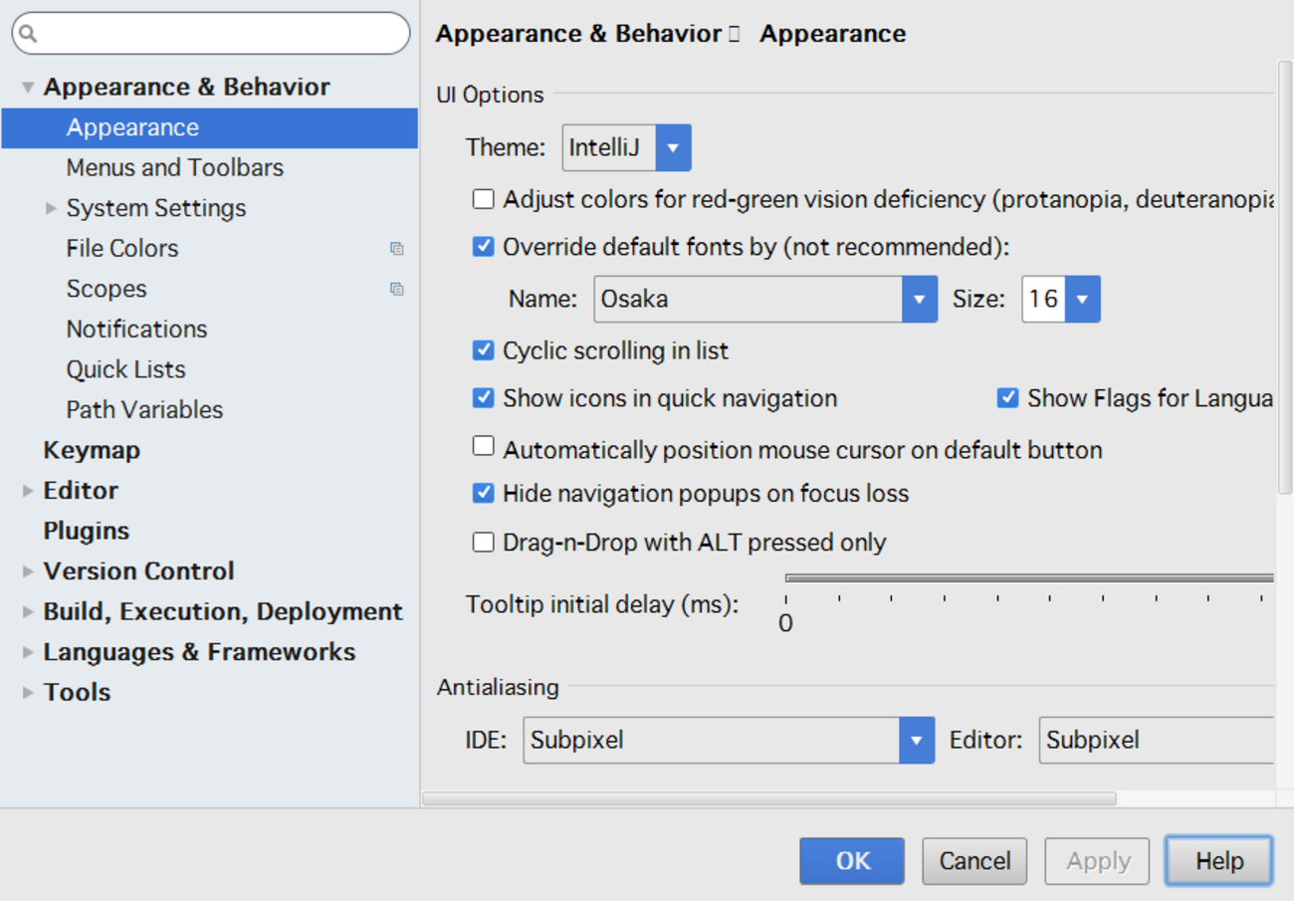Click the search magnifier icon
Viewport: 1294px width, 901px height.
coord(28,34)
